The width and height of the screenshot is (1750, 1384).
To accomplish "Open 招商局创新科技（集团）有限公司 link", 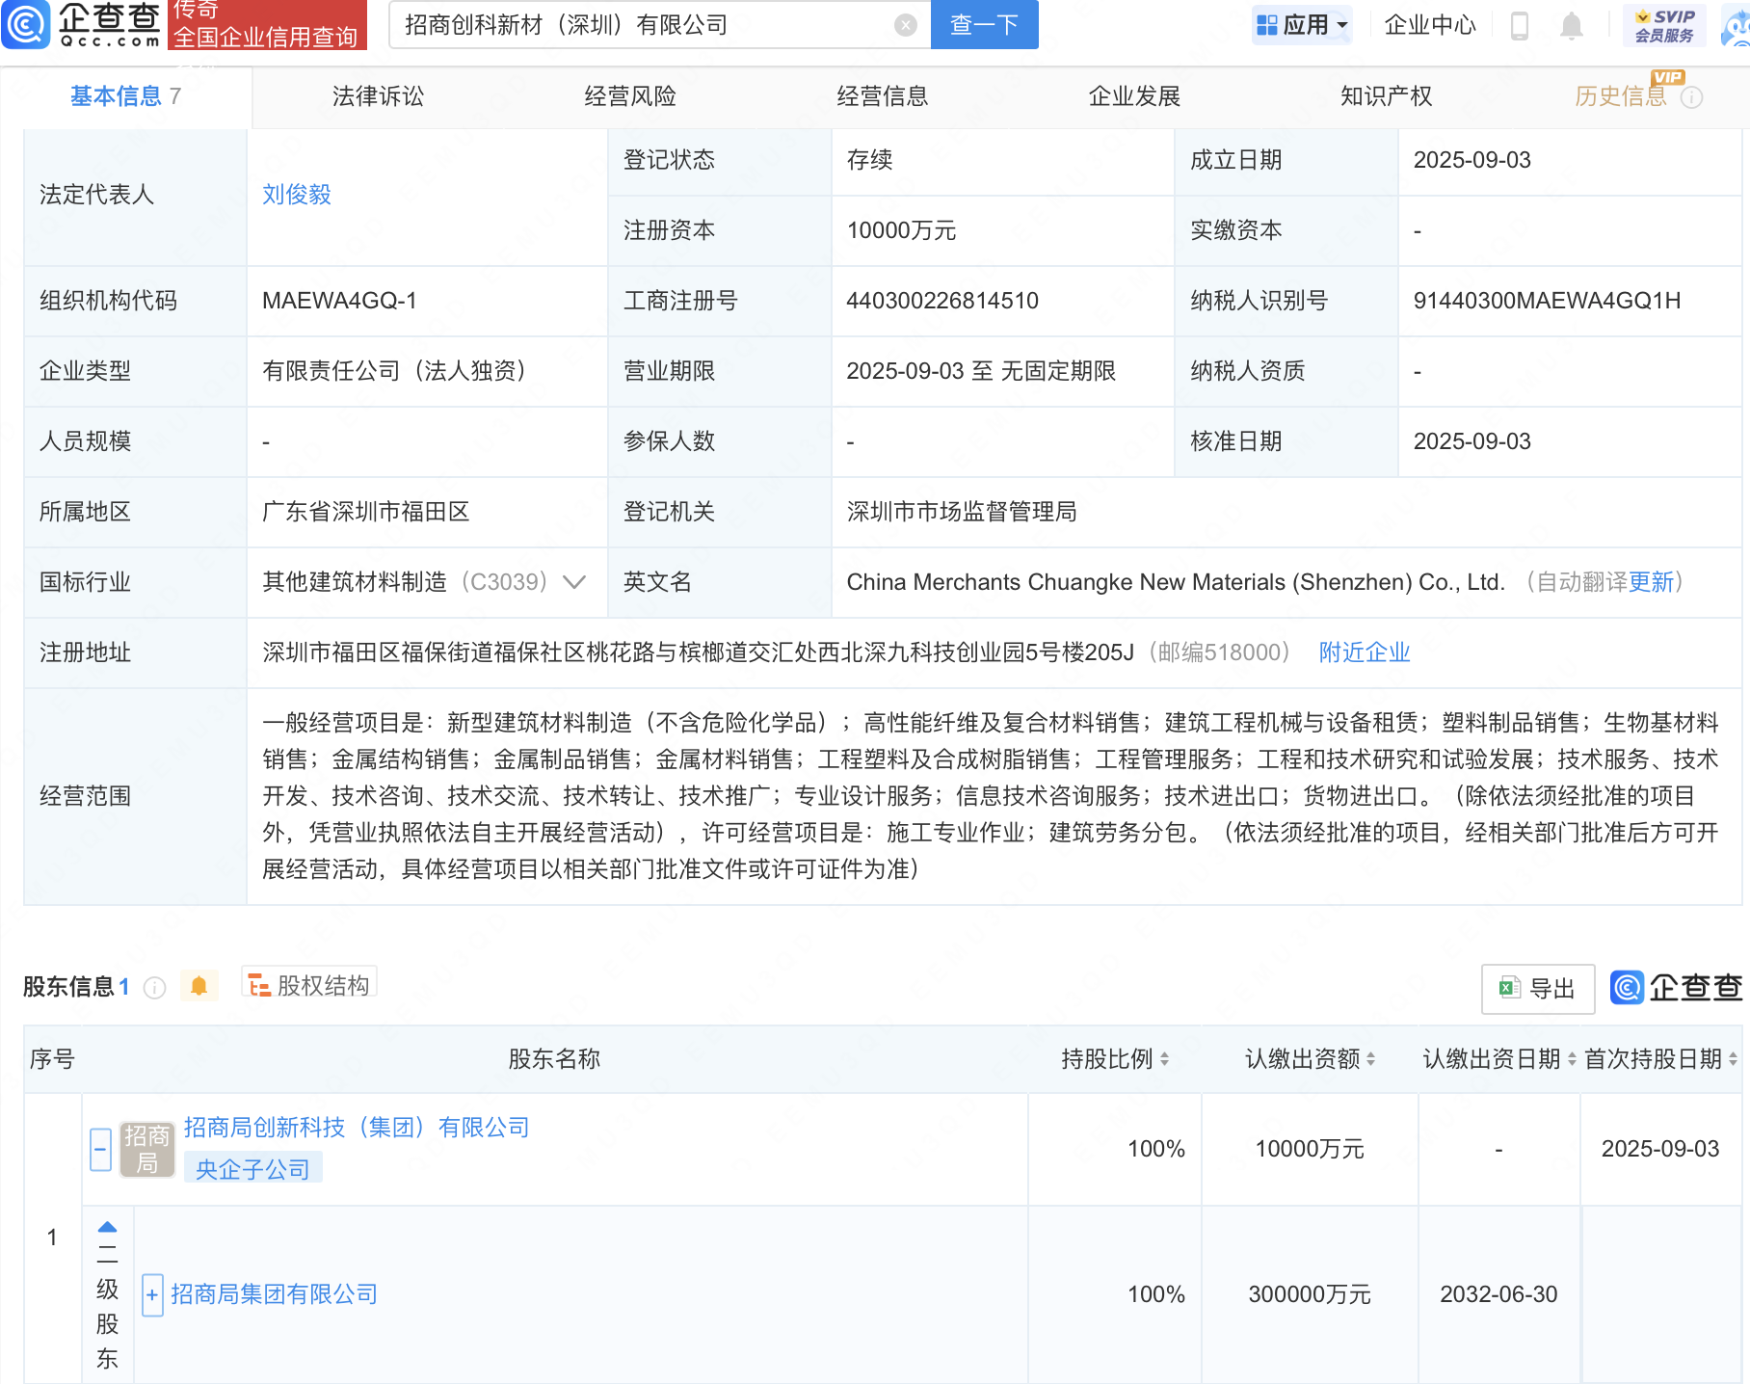I will (x=357, y=1128).
